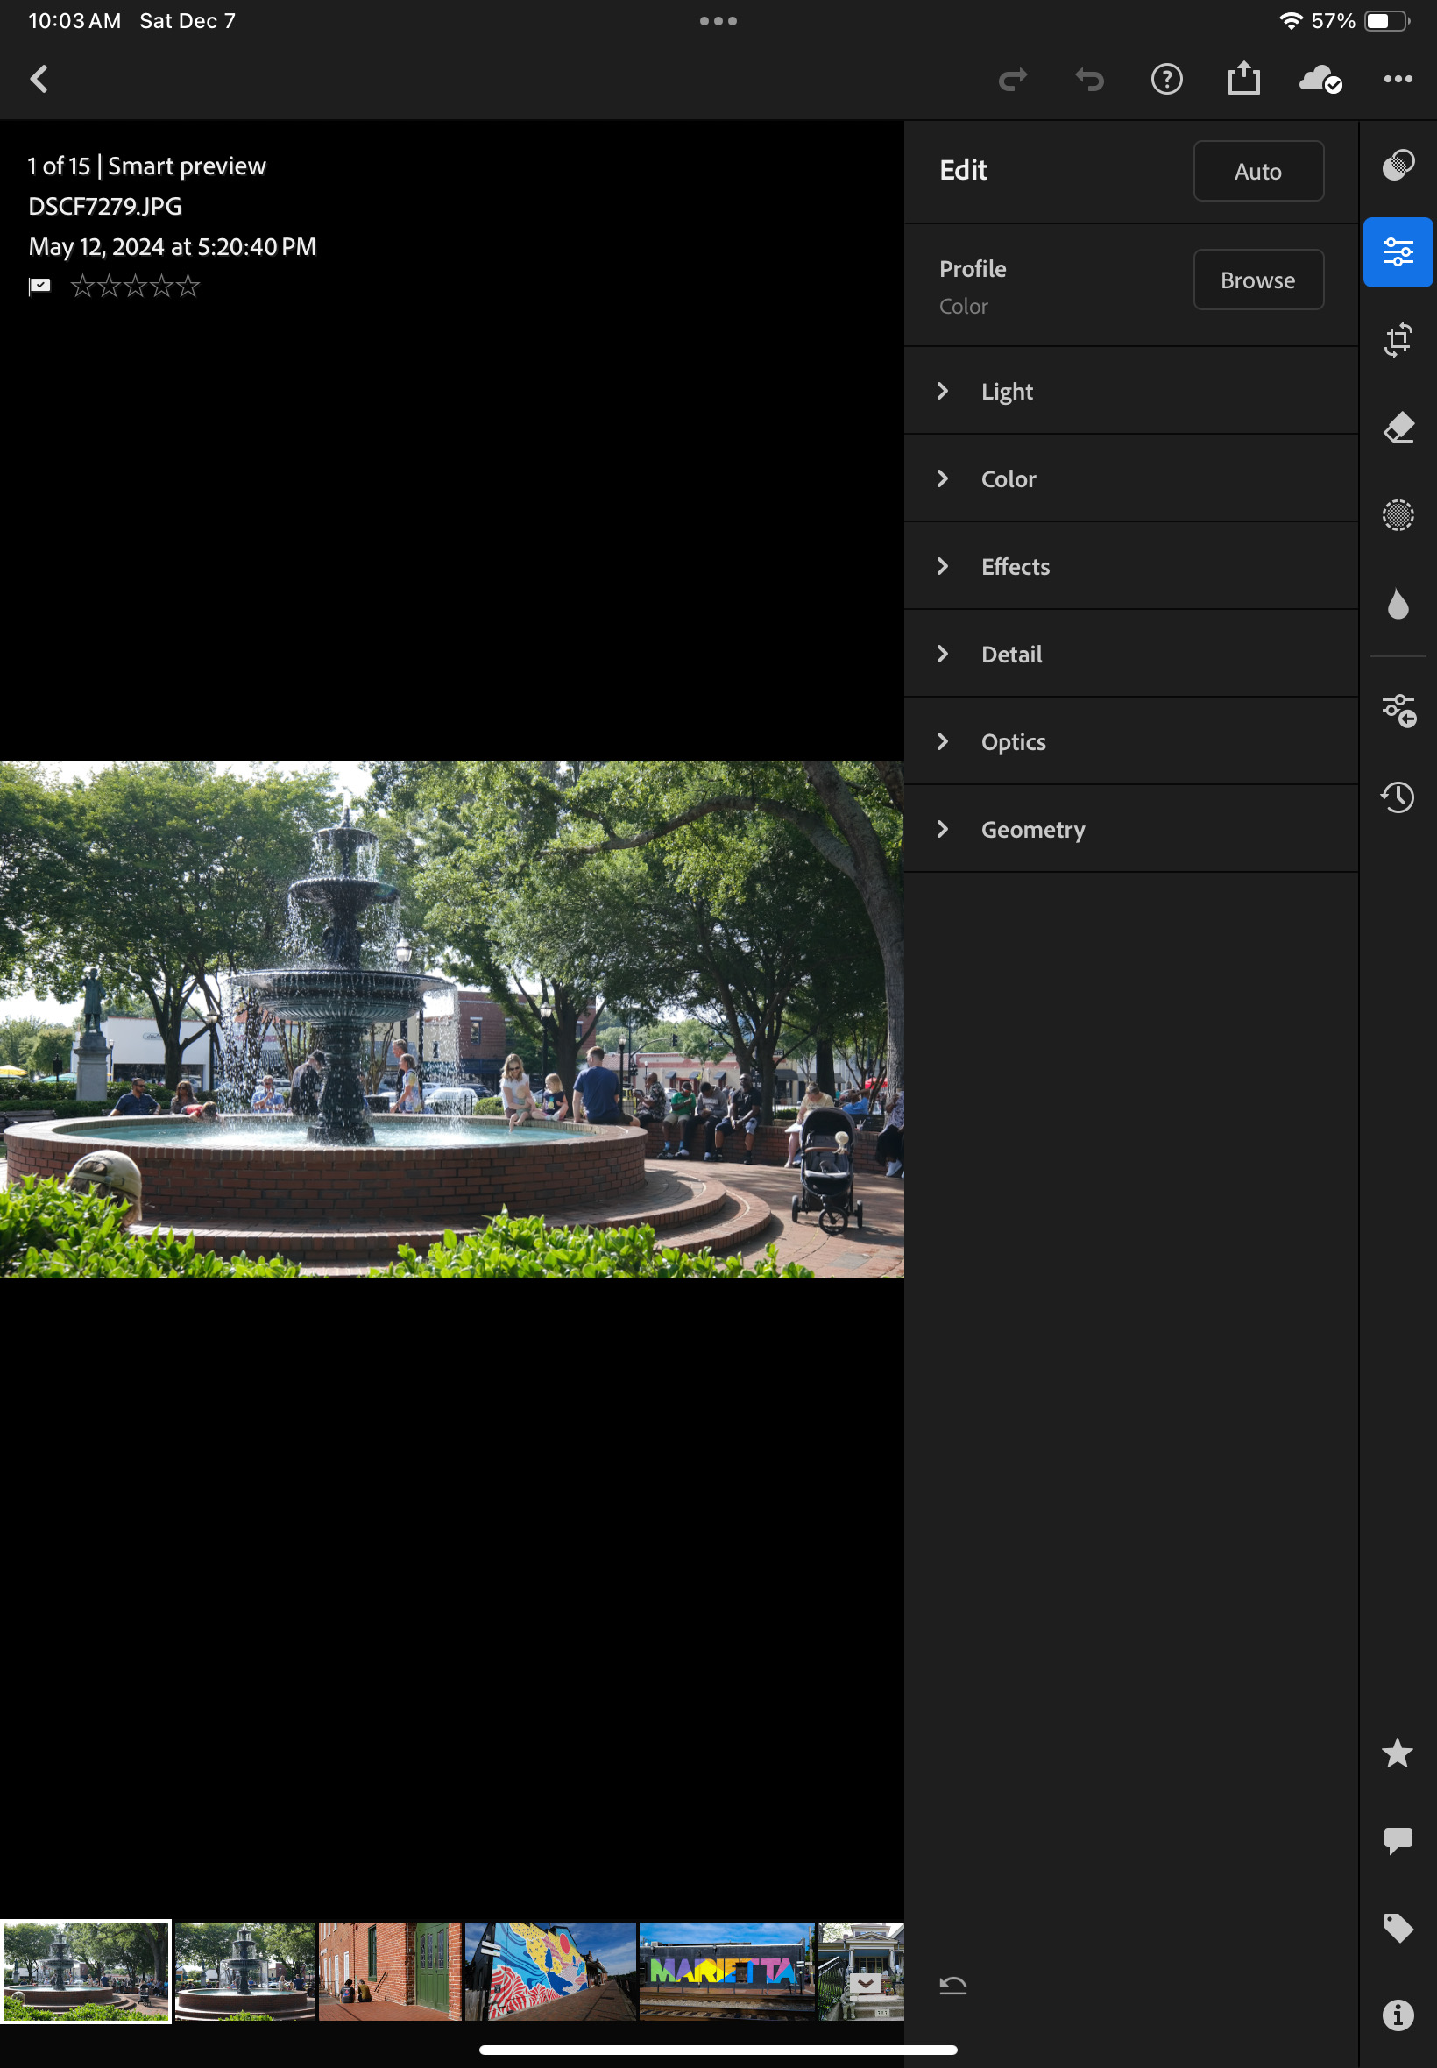Viewport: 1437px width, 2068px height.
Task: Toggle the flag status on photo
Action: [x=39, y=287]
